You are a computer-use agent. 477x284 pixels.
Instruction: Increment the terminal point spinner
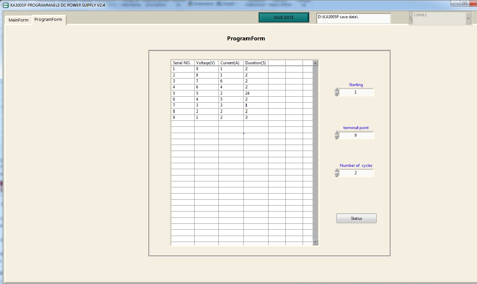pyautogui.click(x=337, y=133)
